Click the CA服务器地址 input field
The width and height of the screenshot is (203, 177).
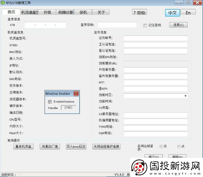click(x=156, y=115)
